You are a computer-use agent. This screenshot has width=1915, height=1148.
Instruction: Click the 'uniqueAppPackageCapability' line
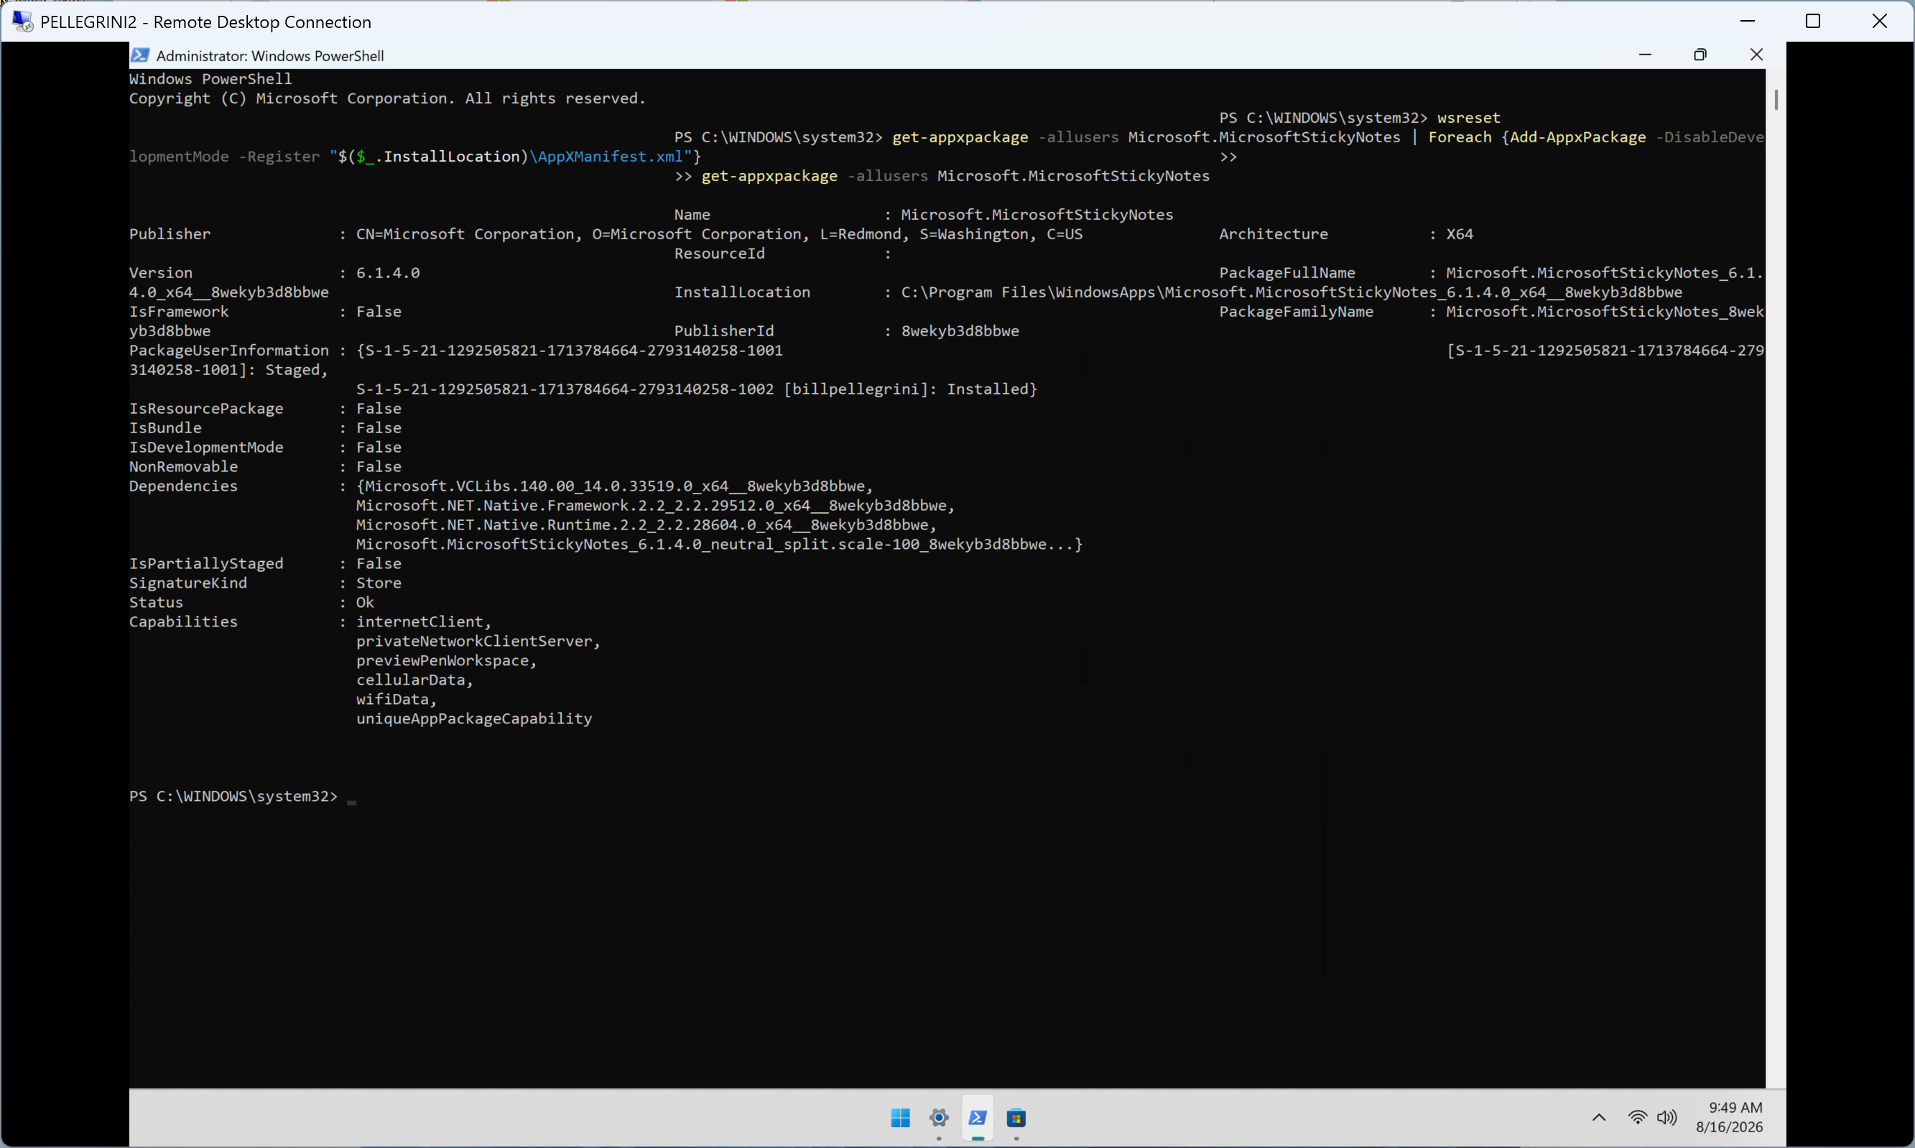point(474,718)
